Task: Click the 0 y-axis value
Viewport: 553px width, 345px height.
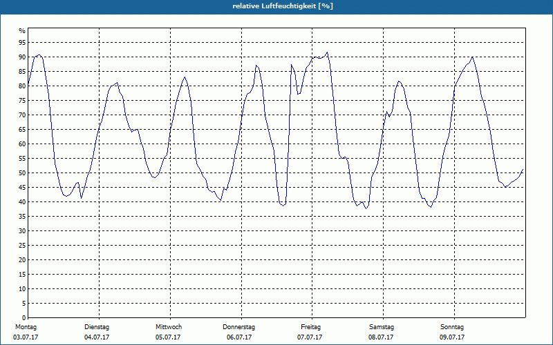Action: tap(24, 318)
